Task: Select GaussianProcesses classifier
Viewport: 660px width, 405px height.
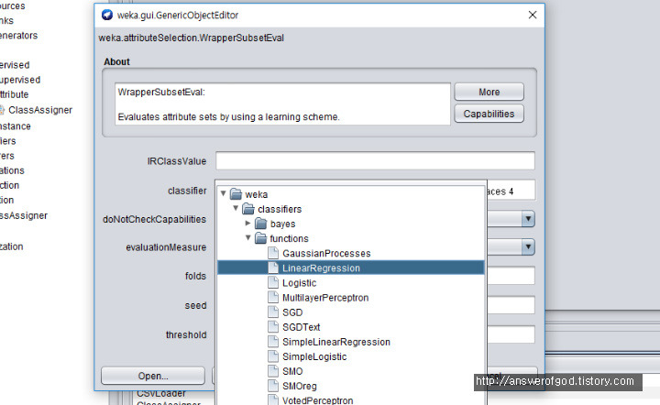Action: 326,254
